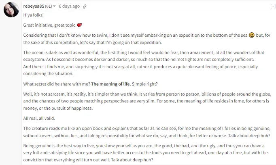
Task: Click the paragraph starting 'Considering that I don't know'
Action: pos(147,39)
